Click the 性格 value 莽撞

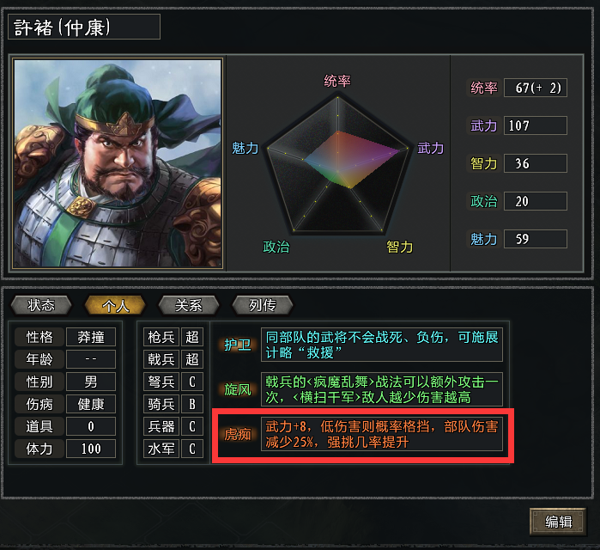(x=91, y=337)
